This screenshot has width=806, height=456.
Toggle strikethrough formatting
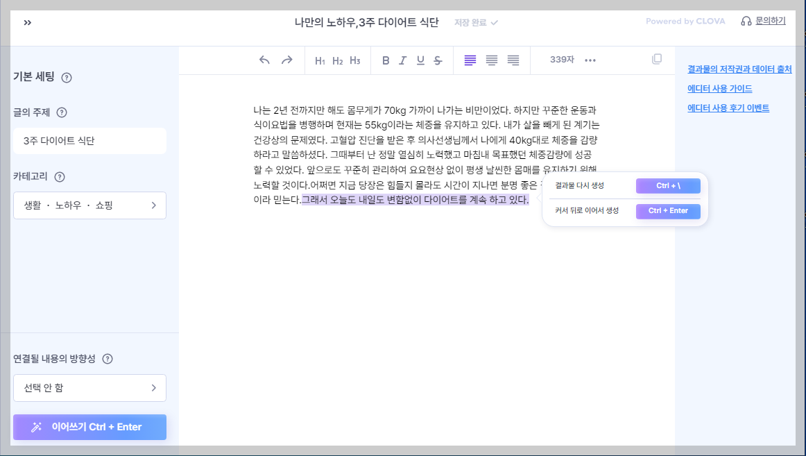tap(438, 60)
